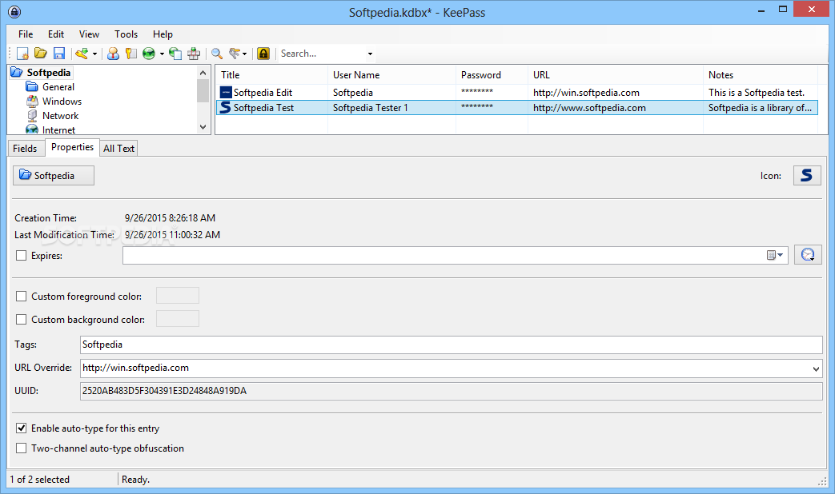Select the Softpedia Edit entry row
835x494 pixels.
click(x=516, y=92)
